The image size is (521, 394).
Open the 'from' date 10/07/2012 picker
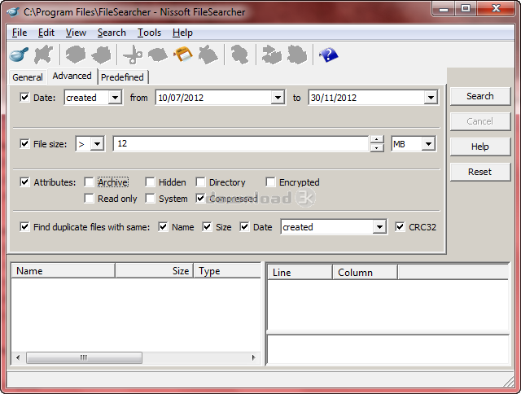point(278,98)
